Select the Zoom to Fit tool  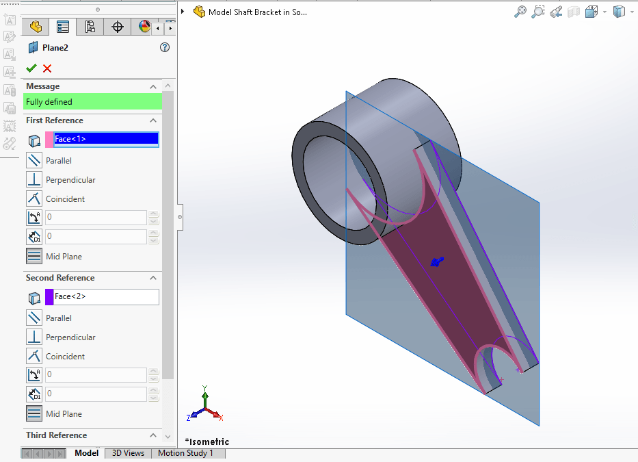coord(521,12)
